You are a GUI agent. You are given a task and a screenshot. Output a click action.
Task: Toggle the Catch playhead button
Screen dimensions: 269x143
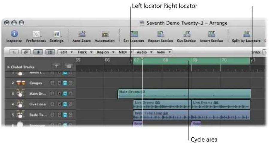38,52
